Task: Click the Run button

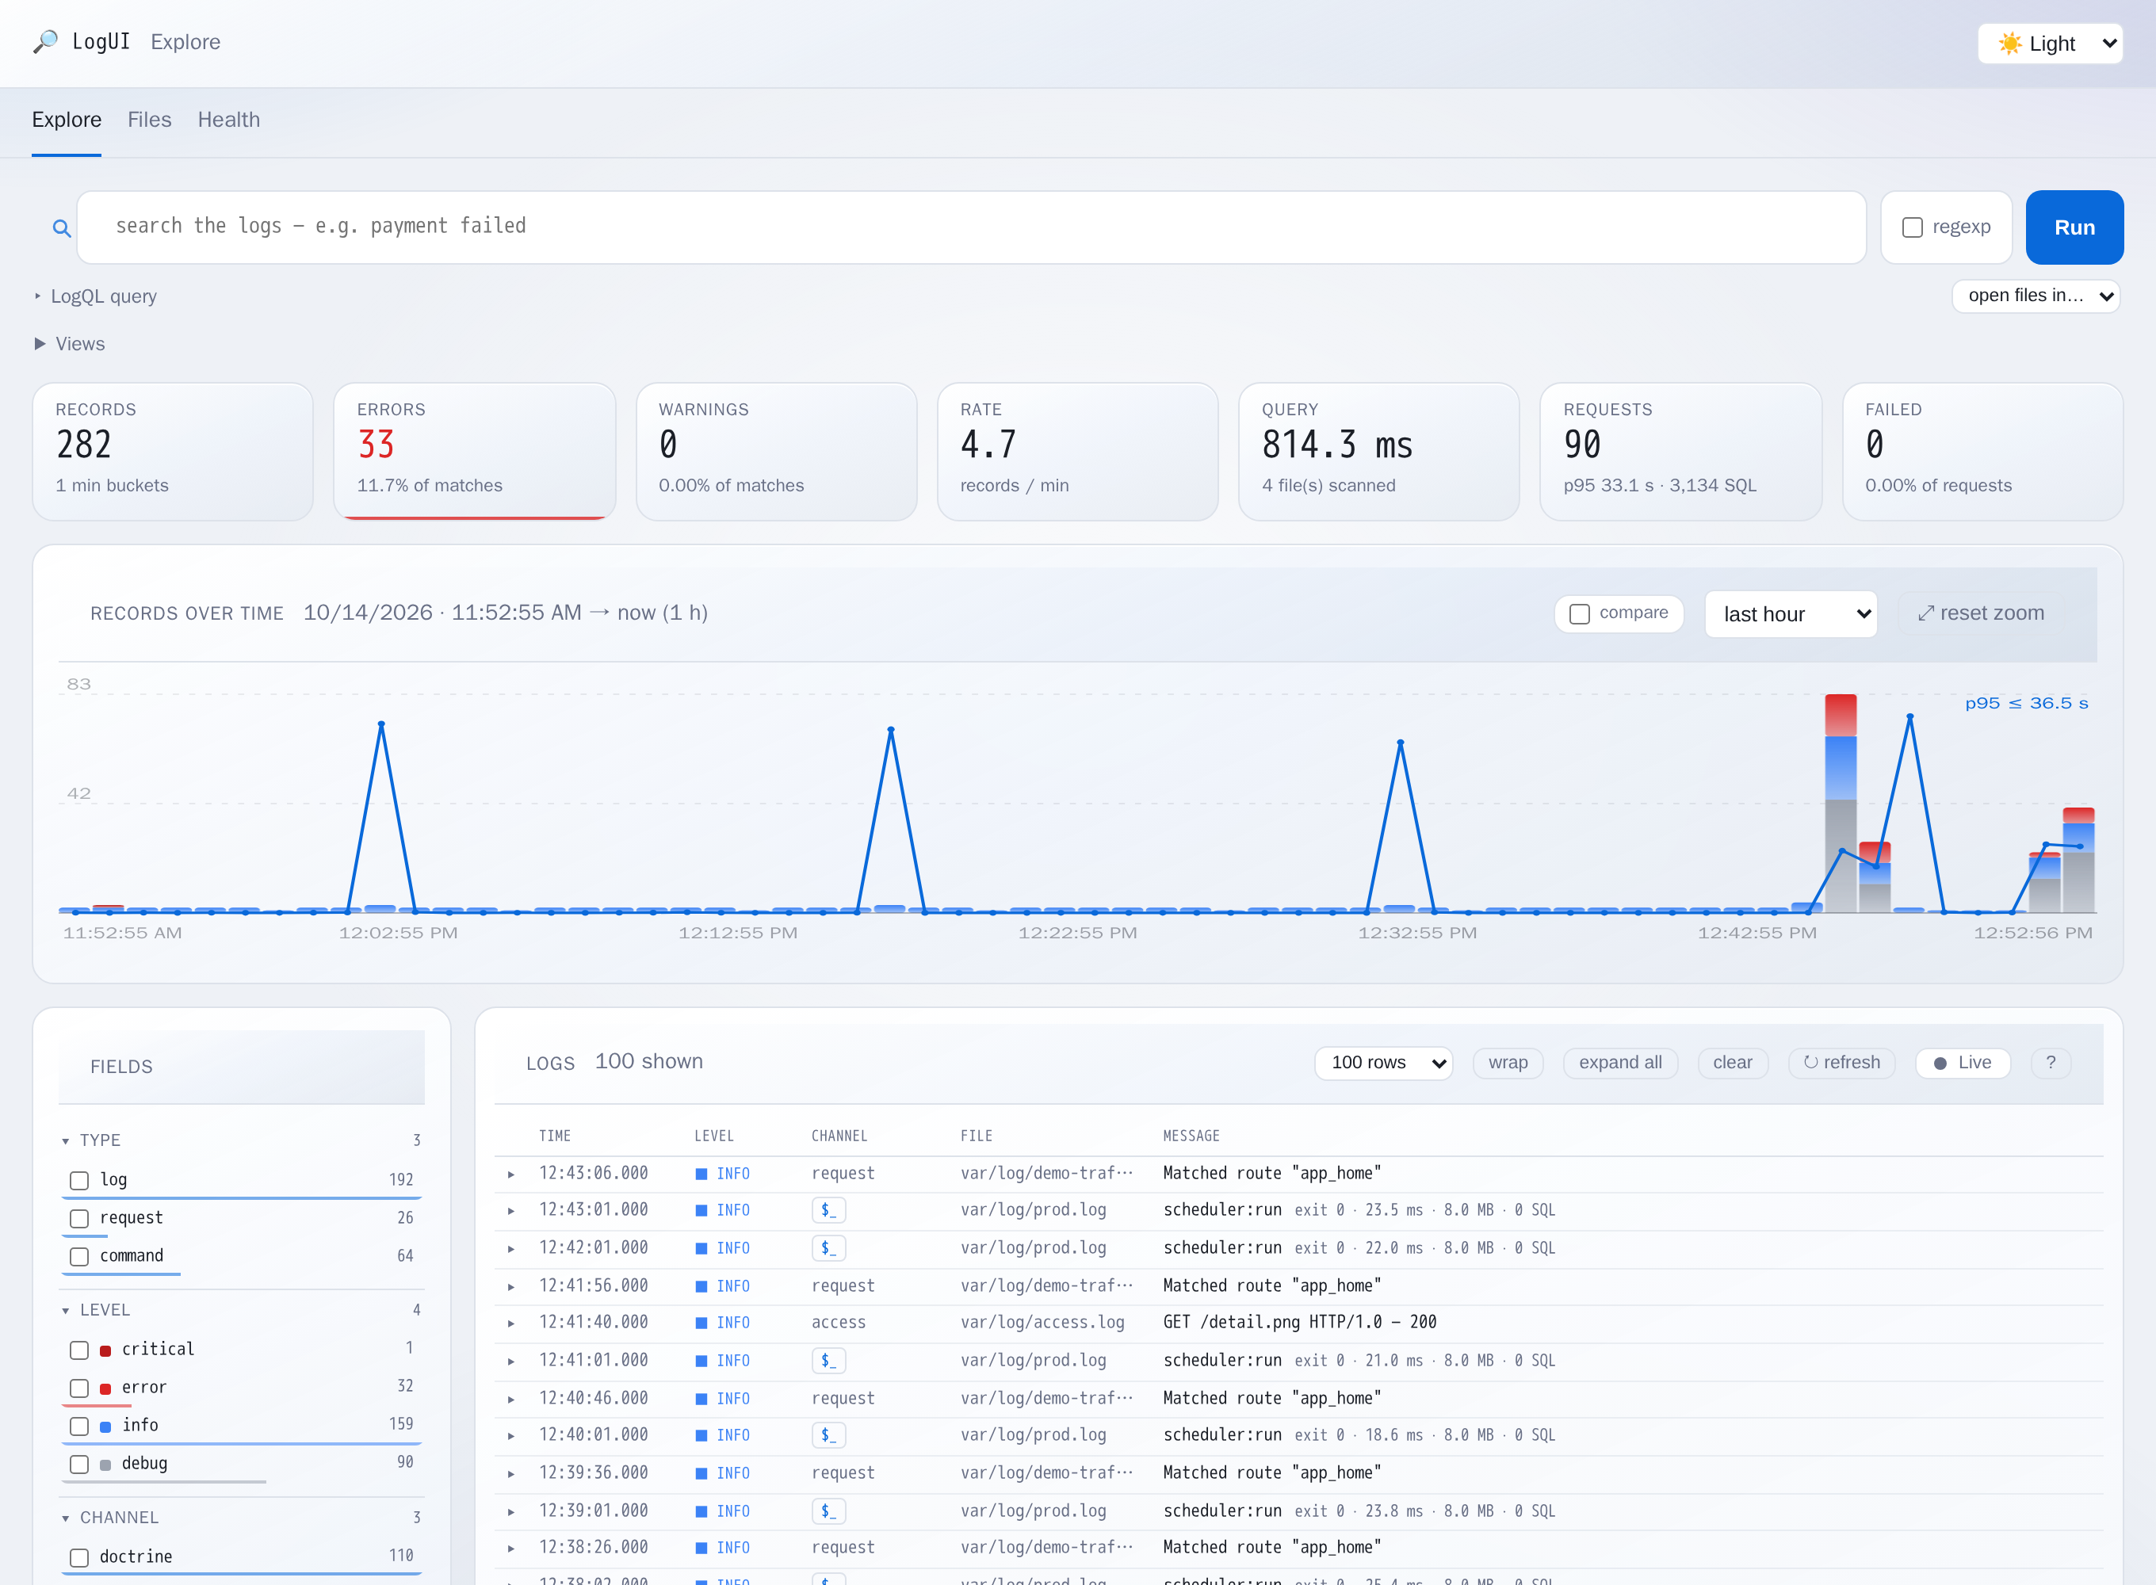Action: pyautogui.click(x=2074, y=227)
